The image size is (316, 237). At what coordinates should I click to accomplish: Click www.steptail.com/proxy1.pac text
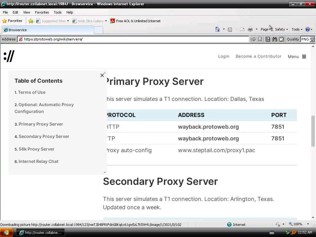coord(216,150)
